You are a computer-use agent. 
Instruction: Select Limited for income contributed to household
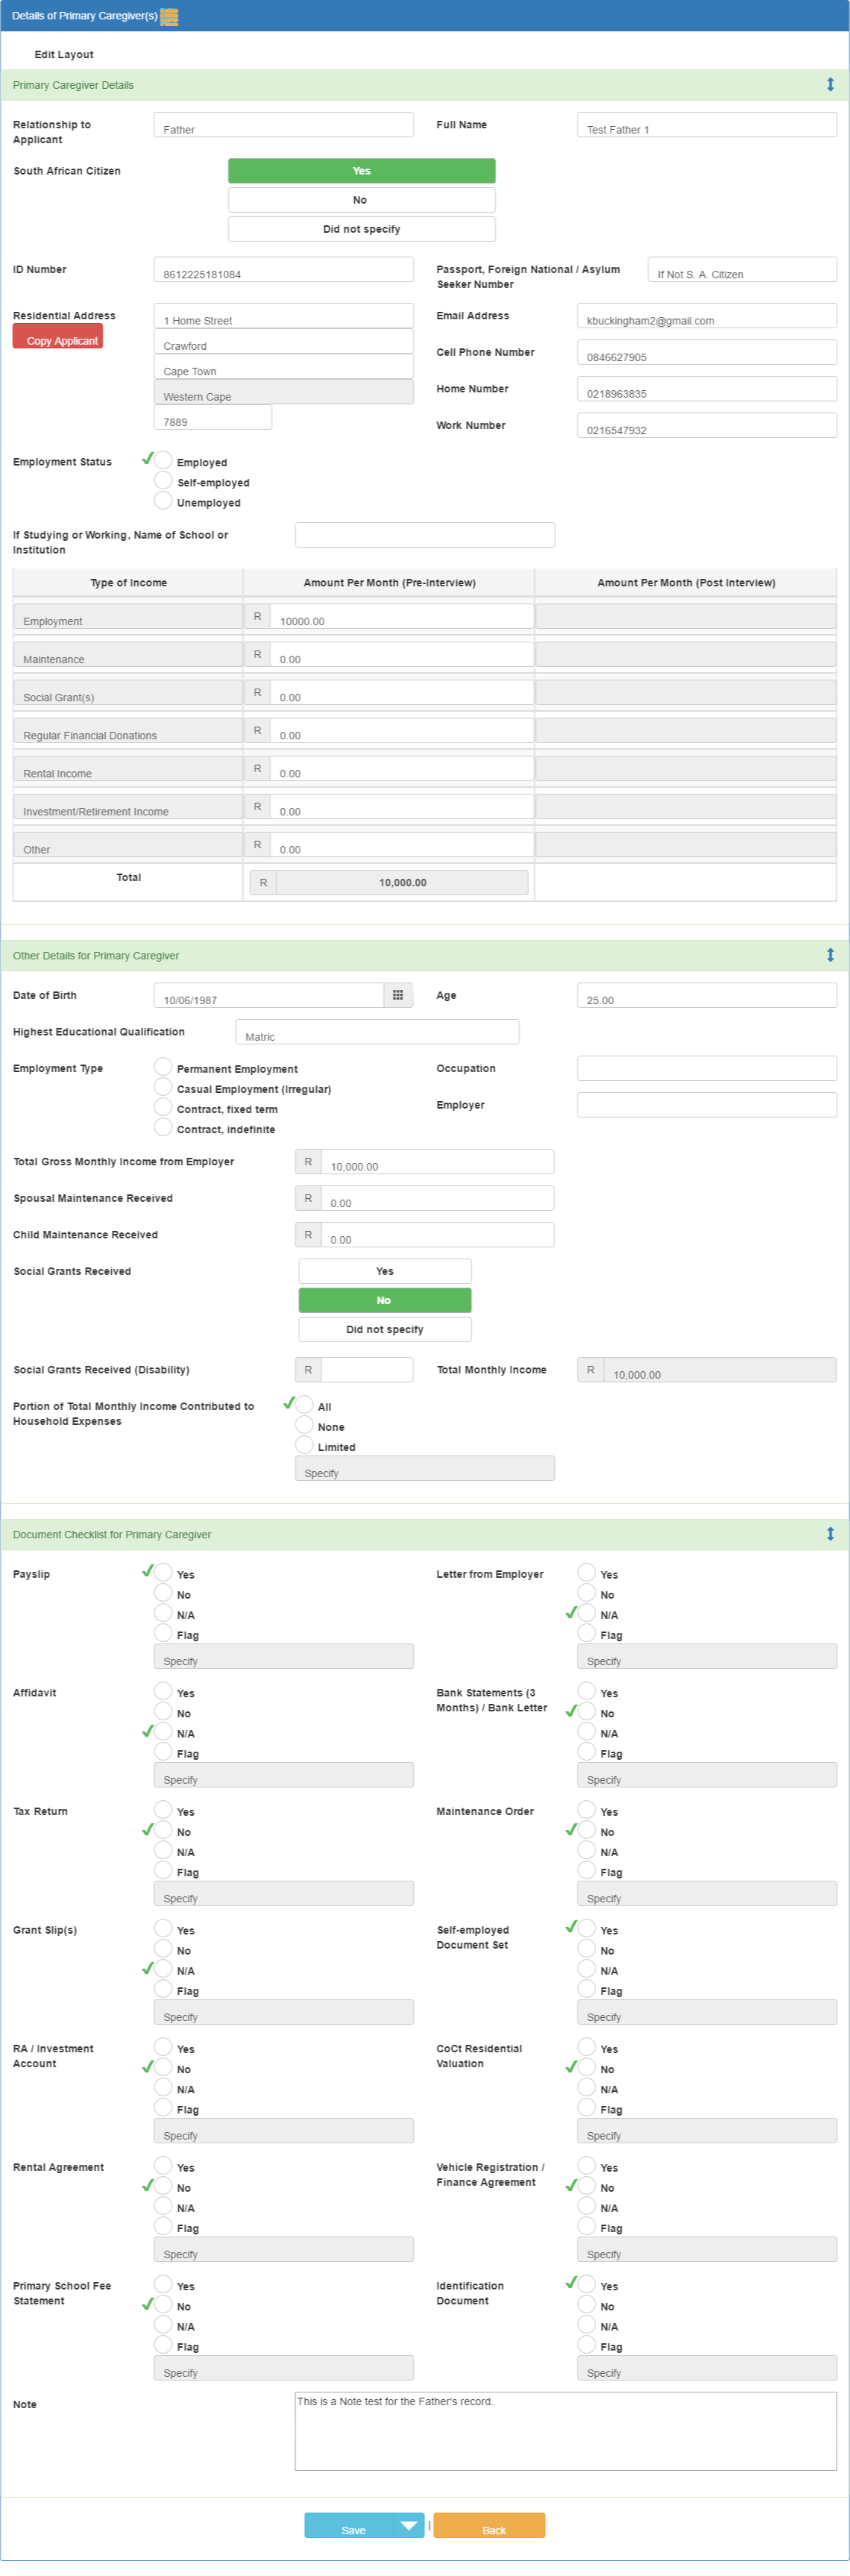coord(304,1444)
